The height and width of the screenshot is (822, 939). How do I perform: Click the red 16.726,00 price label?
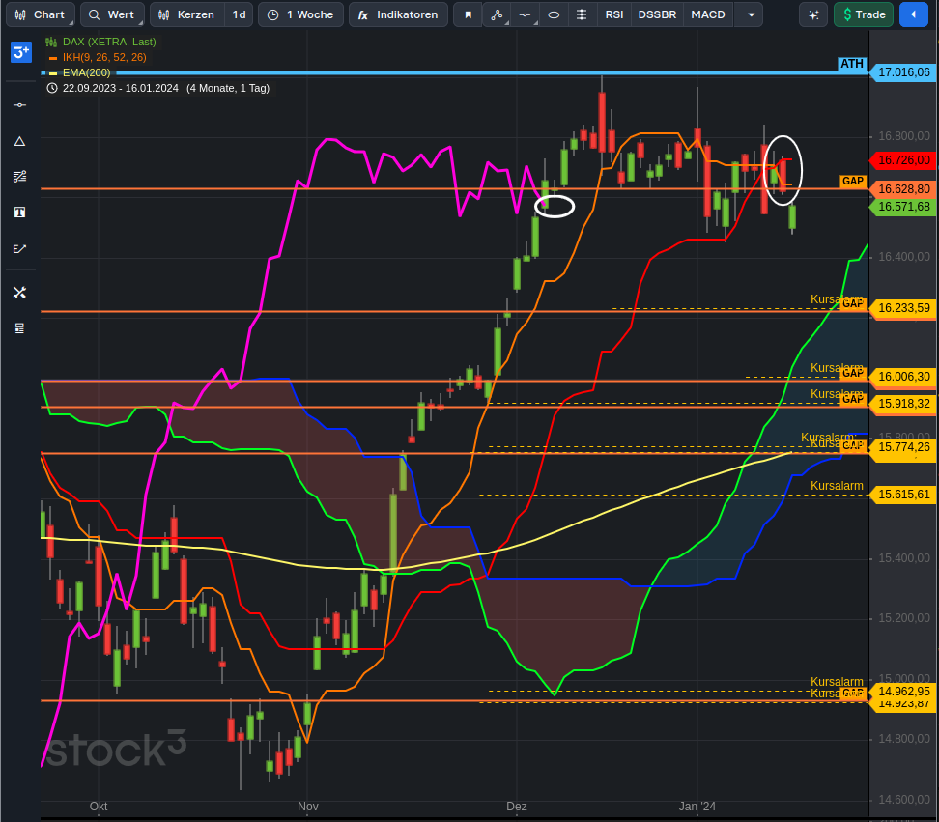[903, 160]
